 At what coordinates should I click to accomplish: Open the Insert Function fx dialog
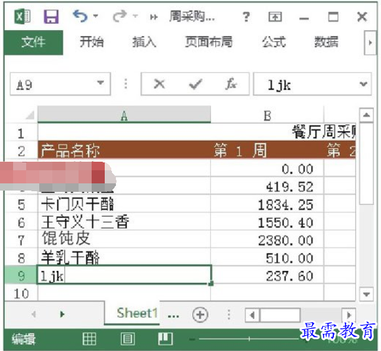coord(231,84)
